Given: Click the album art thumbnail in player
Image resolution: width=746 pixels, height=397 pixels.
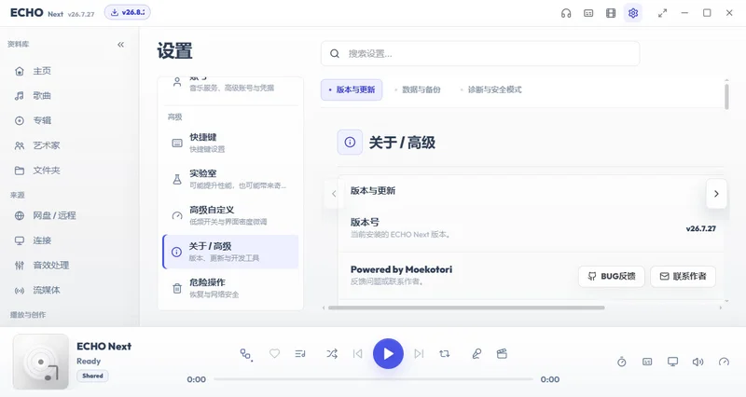Looking at the screenshot, I should tap(41, 362).
